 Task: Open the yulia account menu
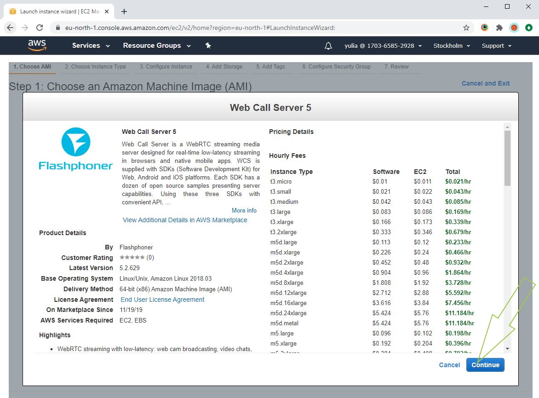[x=383, y=46]
